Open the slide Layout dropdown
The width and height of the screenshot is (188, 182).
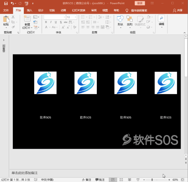[x=36, y=17]
